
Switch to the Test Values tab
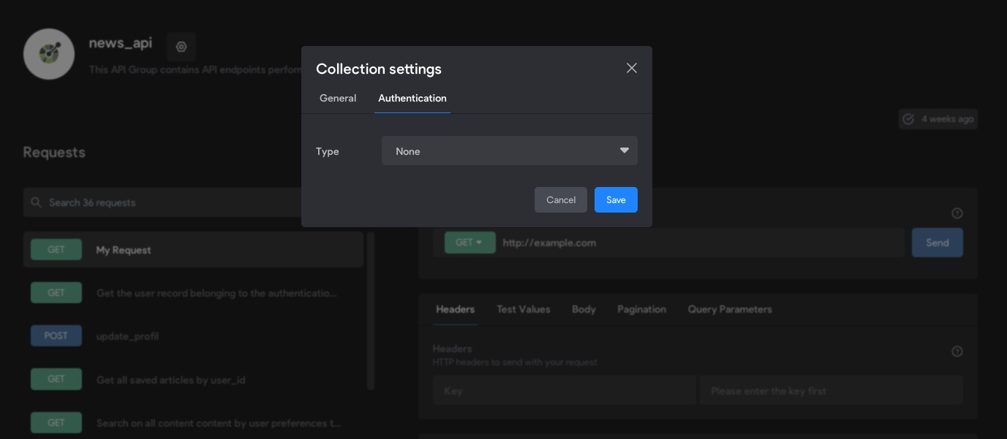pos(524,310)
